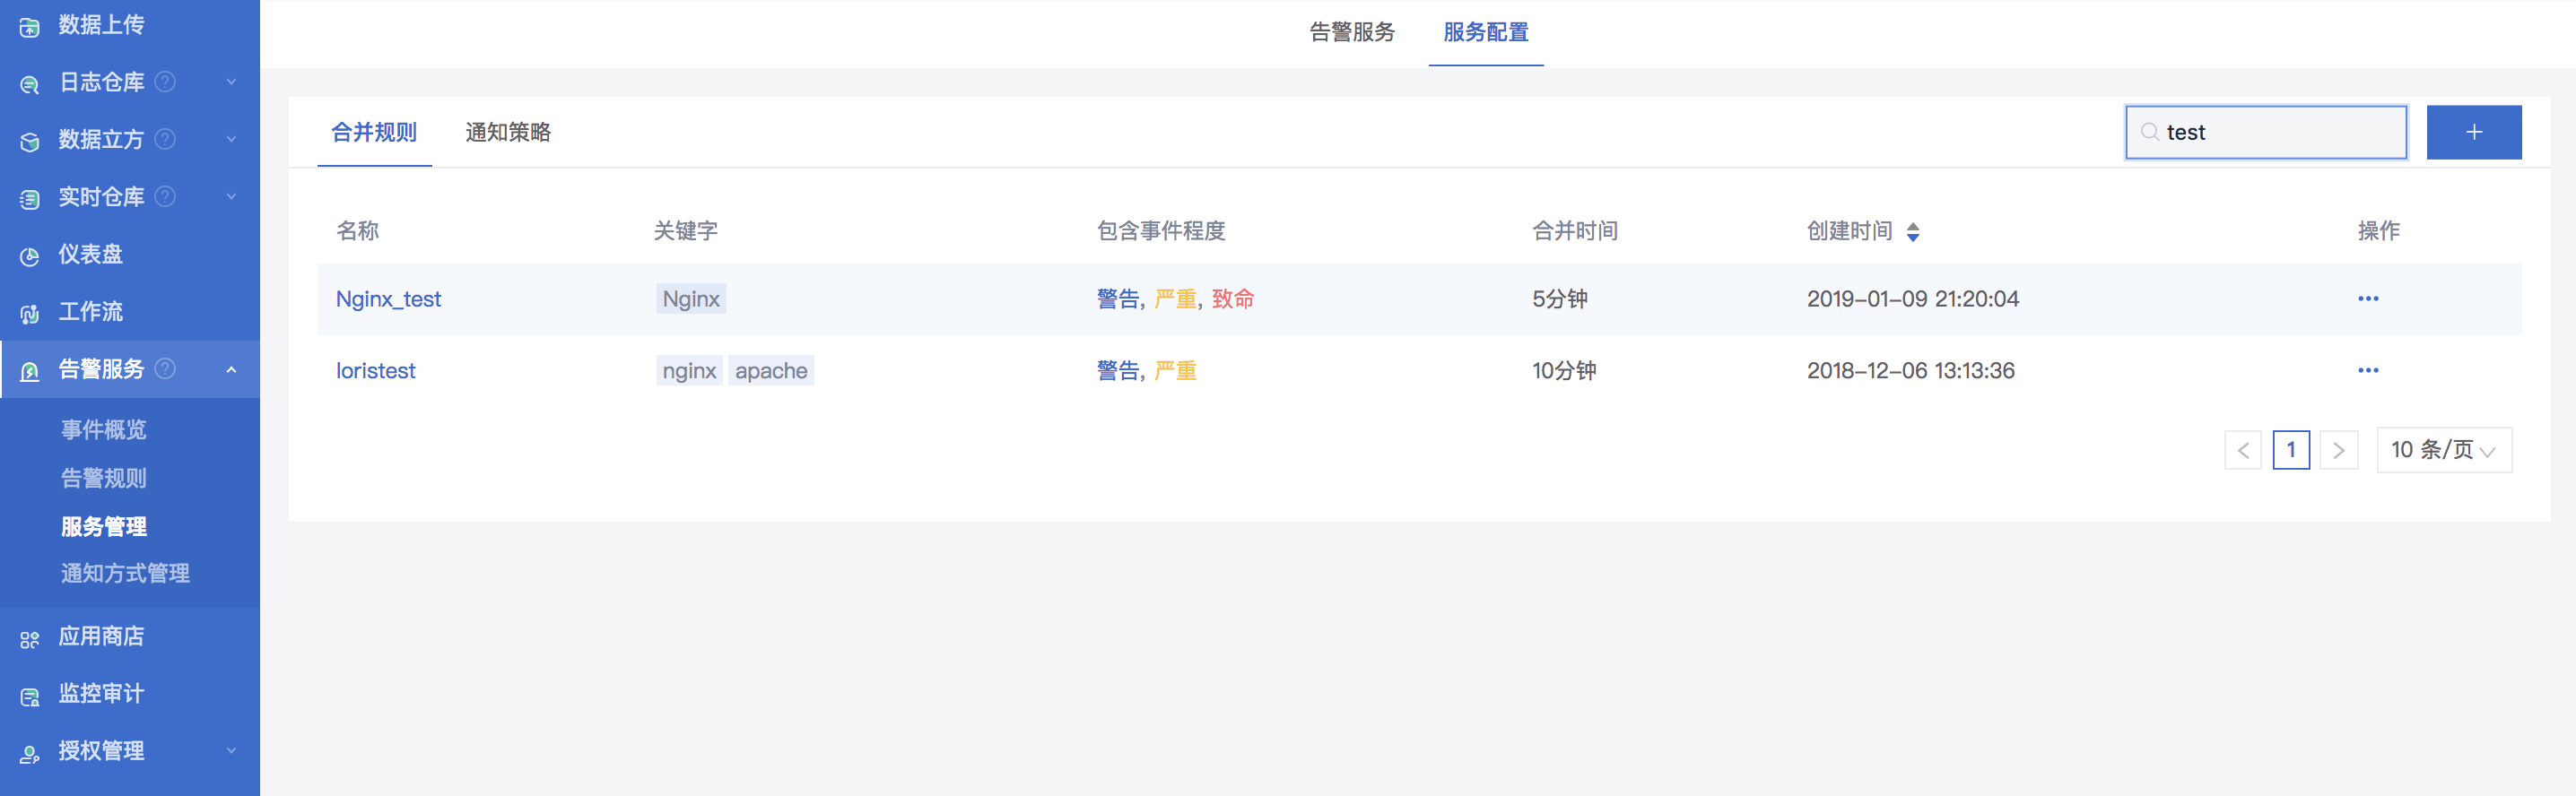The image size is (2576, 796).
Task: Open the 10 条/页 page size dropdown
Action: pyautogui.click(x=2443, y=450)
